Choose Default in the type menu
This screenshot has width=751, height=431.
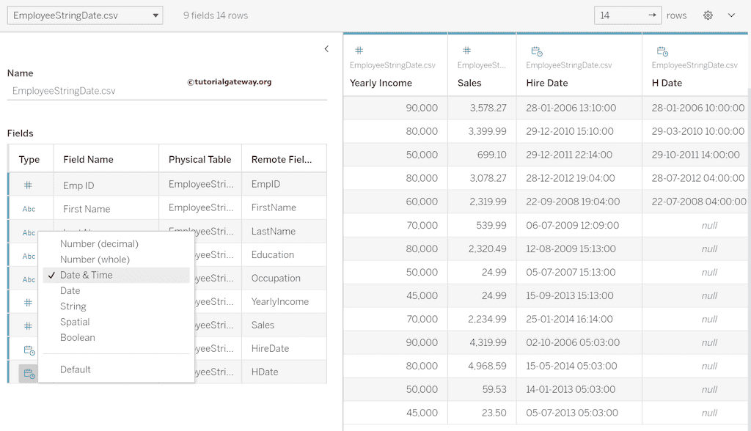click(76, 369)
